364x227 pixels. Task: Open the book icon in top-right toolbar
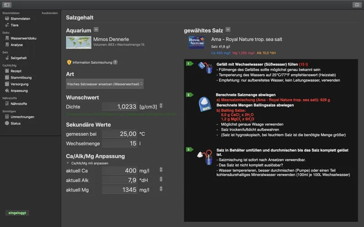[x=357, y=5]
